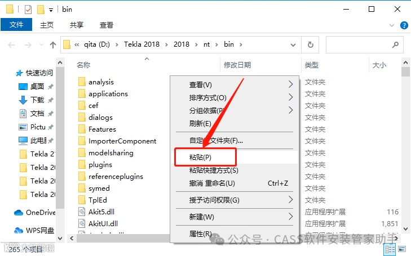Expand the ribbon with the chevron
Image resolution: width=411 pixels, height=256 pixels.
pyautogui.click(x=392, y=25)
